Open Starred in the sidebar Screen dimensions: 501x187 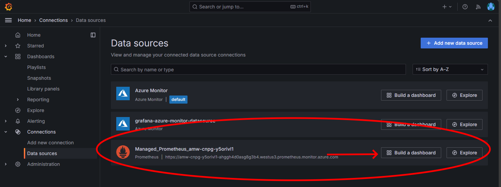click(36, 46)
